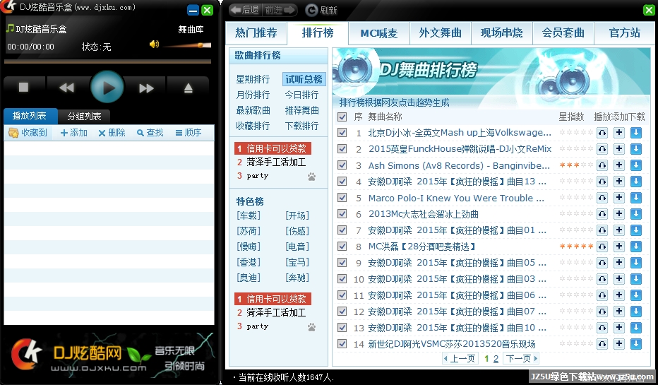Switch to the 分组列表 tab
Viewport: 658px width, 385px height.
(x=84, y=117)
